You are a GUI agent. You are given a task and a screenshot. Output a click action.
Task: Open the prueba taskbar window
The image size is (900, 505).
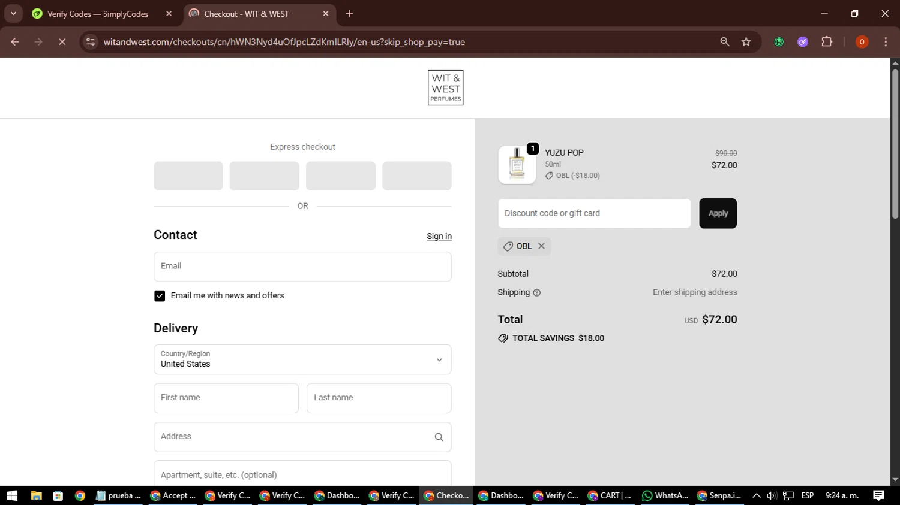pos(118,495)
